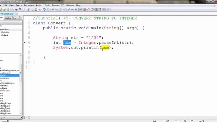Click the Print toolbar icon
The height and width of the screenshot is (122, 217).
tap(16, 9)
